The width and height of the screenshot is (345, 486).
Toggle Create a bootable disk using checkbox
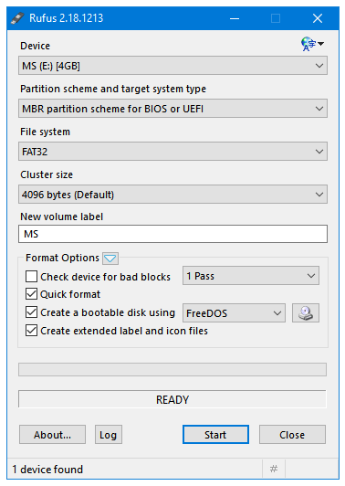[x=32, y=312]
